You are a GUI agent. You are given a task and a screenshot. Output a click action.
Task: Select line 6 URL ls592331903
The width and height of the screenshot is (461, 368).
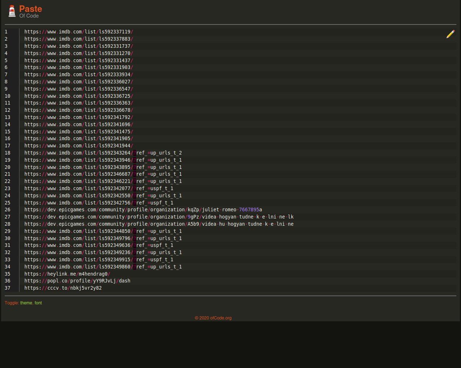pyautogui.click(x=79, y=67)
